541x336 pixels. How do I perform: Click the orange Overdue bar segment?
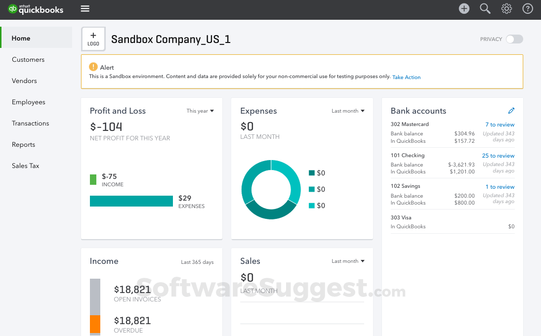tap(95, 324)
